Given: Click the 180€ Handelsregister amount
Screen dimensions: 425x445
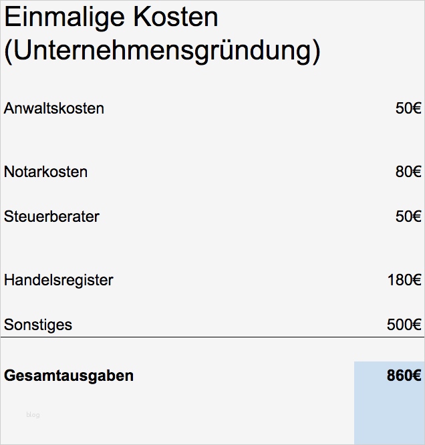Looking at the screenshot, I should pos(404,280).
